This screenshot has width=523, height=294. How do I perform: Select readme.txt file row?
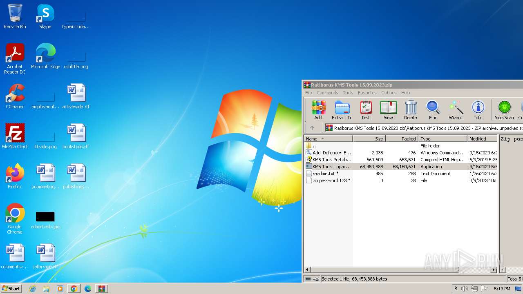pyautogui.click(x=400, y=174)
